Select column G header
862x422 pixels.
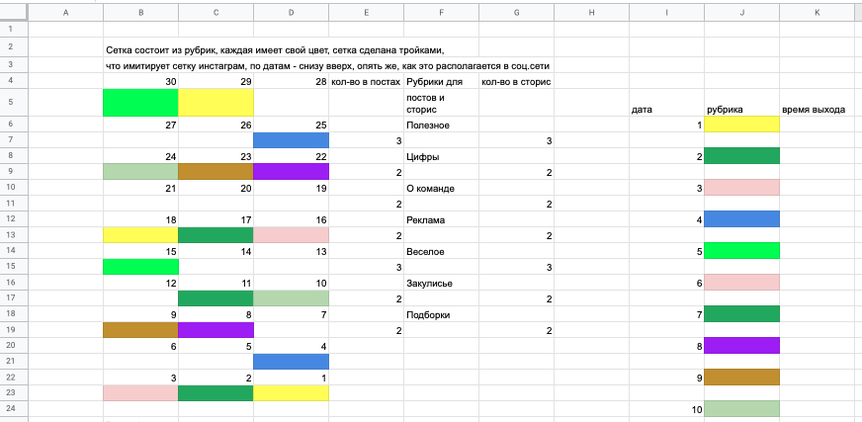tap(517, 13)
